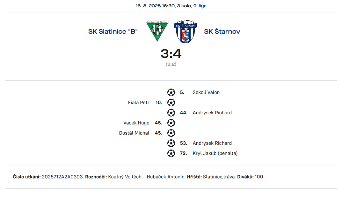Click the SK Štarnov blue striped crest

click(185, 31)
